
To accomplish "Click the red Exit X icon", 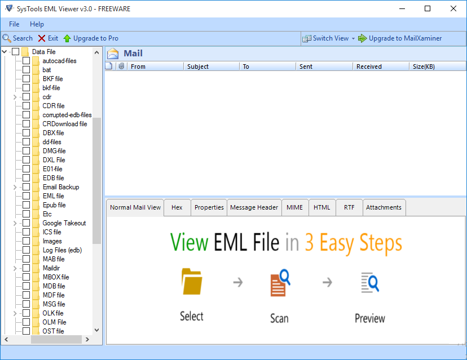I will (x=42, y=38).
